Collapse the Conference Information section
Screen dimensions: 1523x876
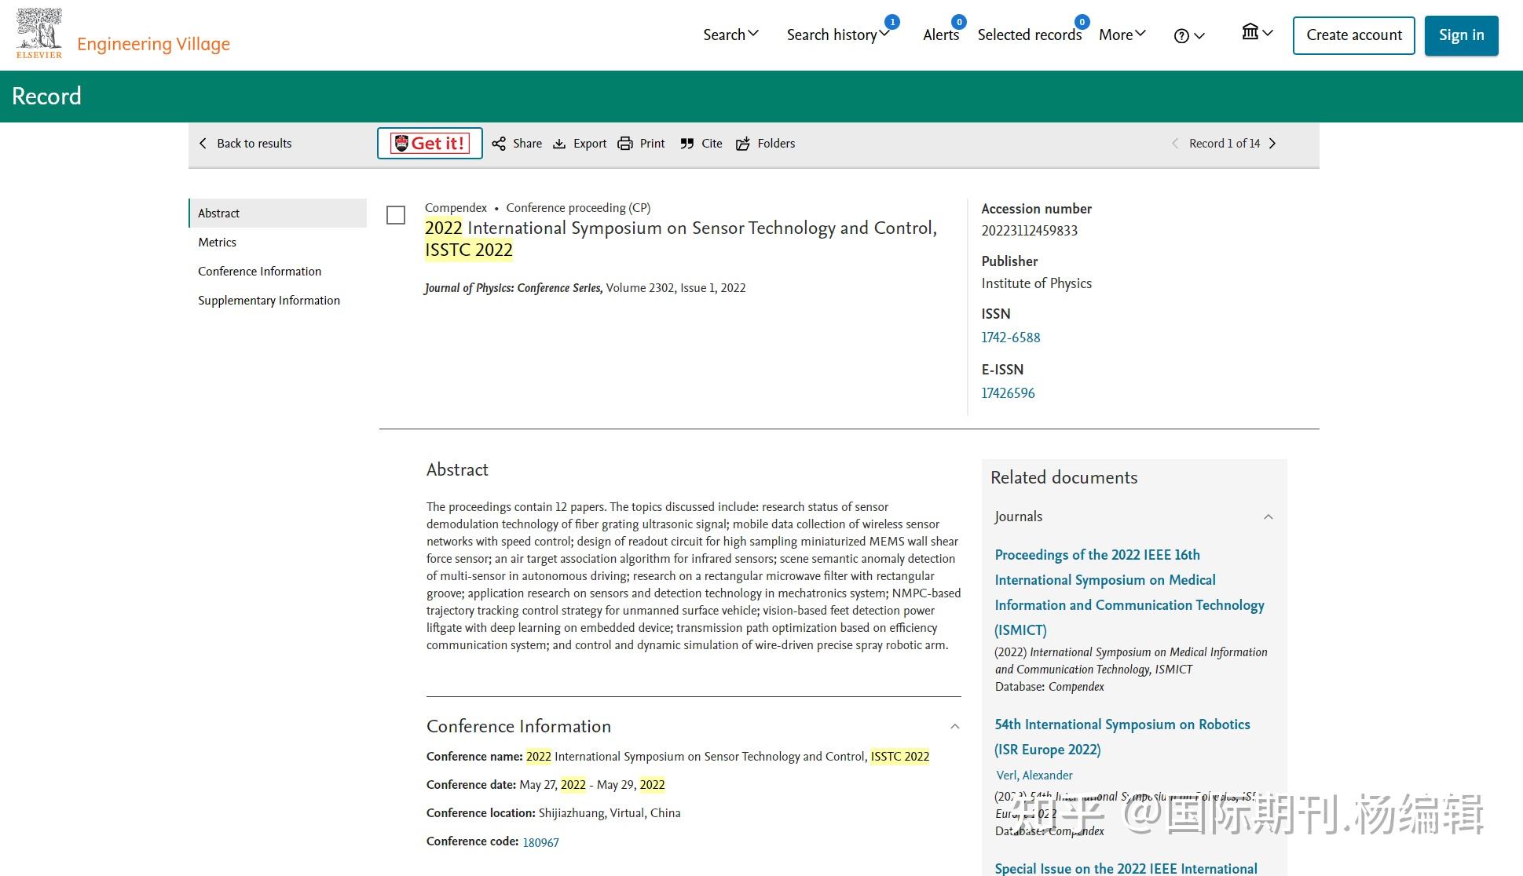[x=955, y=726]
